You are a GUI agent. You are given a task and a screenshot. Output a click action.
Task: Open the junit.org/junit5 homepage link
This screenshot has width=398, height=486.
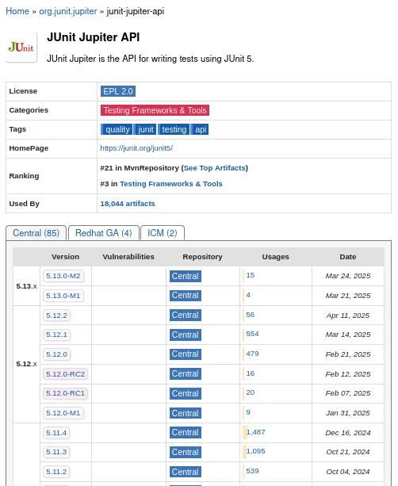pos(136,148)
